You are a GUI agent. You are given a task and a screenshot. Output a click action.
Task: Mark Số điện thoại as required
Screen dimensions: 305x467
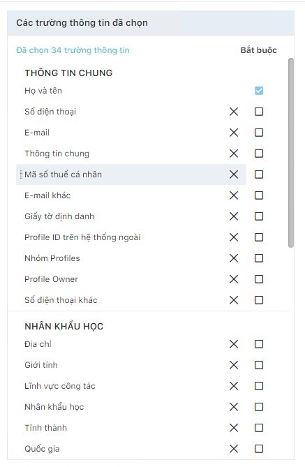259,112
